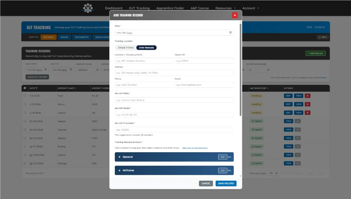The height and width of the screenshot is (199, 351).
Task: Open the Account dropdown menu
Action: tap(250, 8)
